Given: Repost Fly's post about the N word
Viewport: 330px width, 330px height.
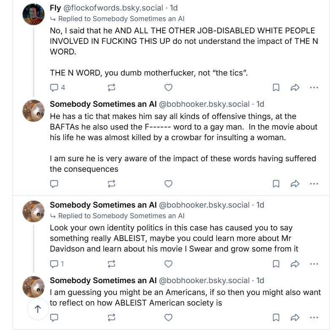Looking at the screenshot, I should coord(111,88).
